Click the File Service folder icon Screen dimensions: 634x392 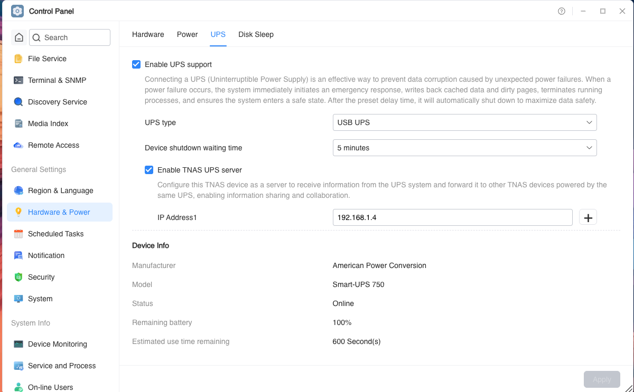tap(18, 59)
